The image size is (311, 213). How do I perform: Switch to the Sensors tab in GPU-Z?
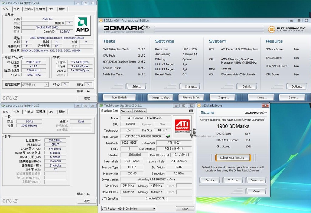pos(126,111)
